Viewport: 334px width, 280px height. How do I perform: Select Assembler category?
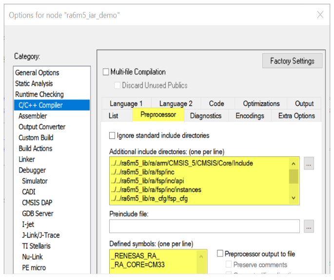click(x=33, y=116)
